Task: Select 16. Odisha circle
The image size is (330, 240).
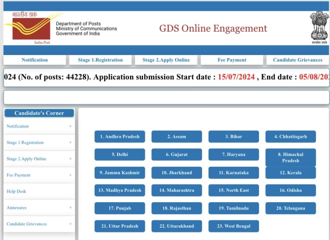Action: (291, 190)
